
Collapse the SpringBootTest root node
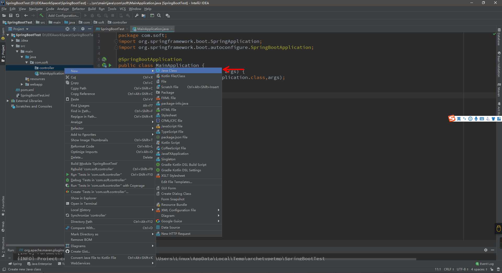coord(8,35)
